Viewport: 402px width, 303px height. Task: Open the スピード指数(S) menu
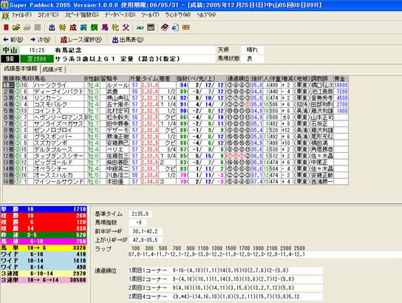pos(81,15)
